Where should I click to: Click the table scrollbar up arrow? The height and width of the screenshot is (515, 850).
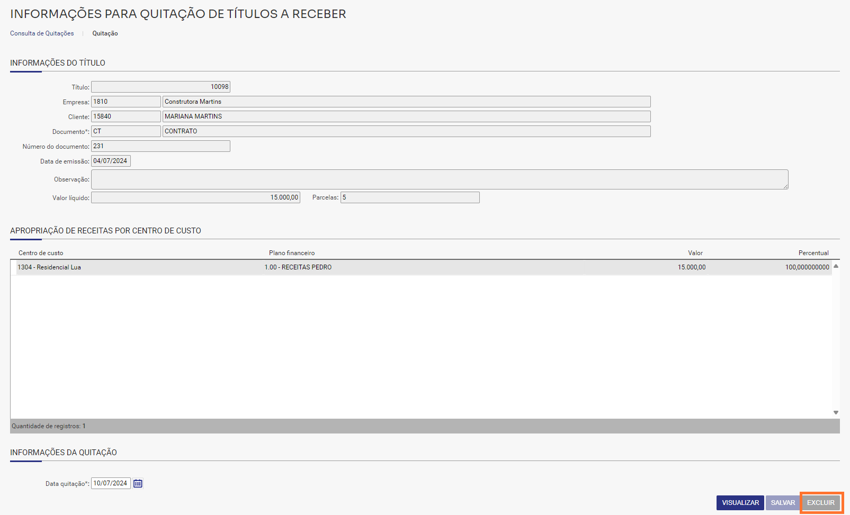point(836,266)
